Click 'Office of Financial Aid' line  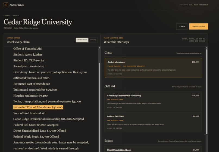pos(27,49)
